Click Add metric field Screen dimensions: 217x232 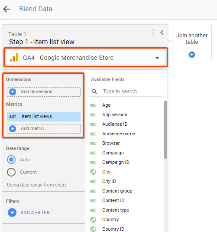[44, 129]
